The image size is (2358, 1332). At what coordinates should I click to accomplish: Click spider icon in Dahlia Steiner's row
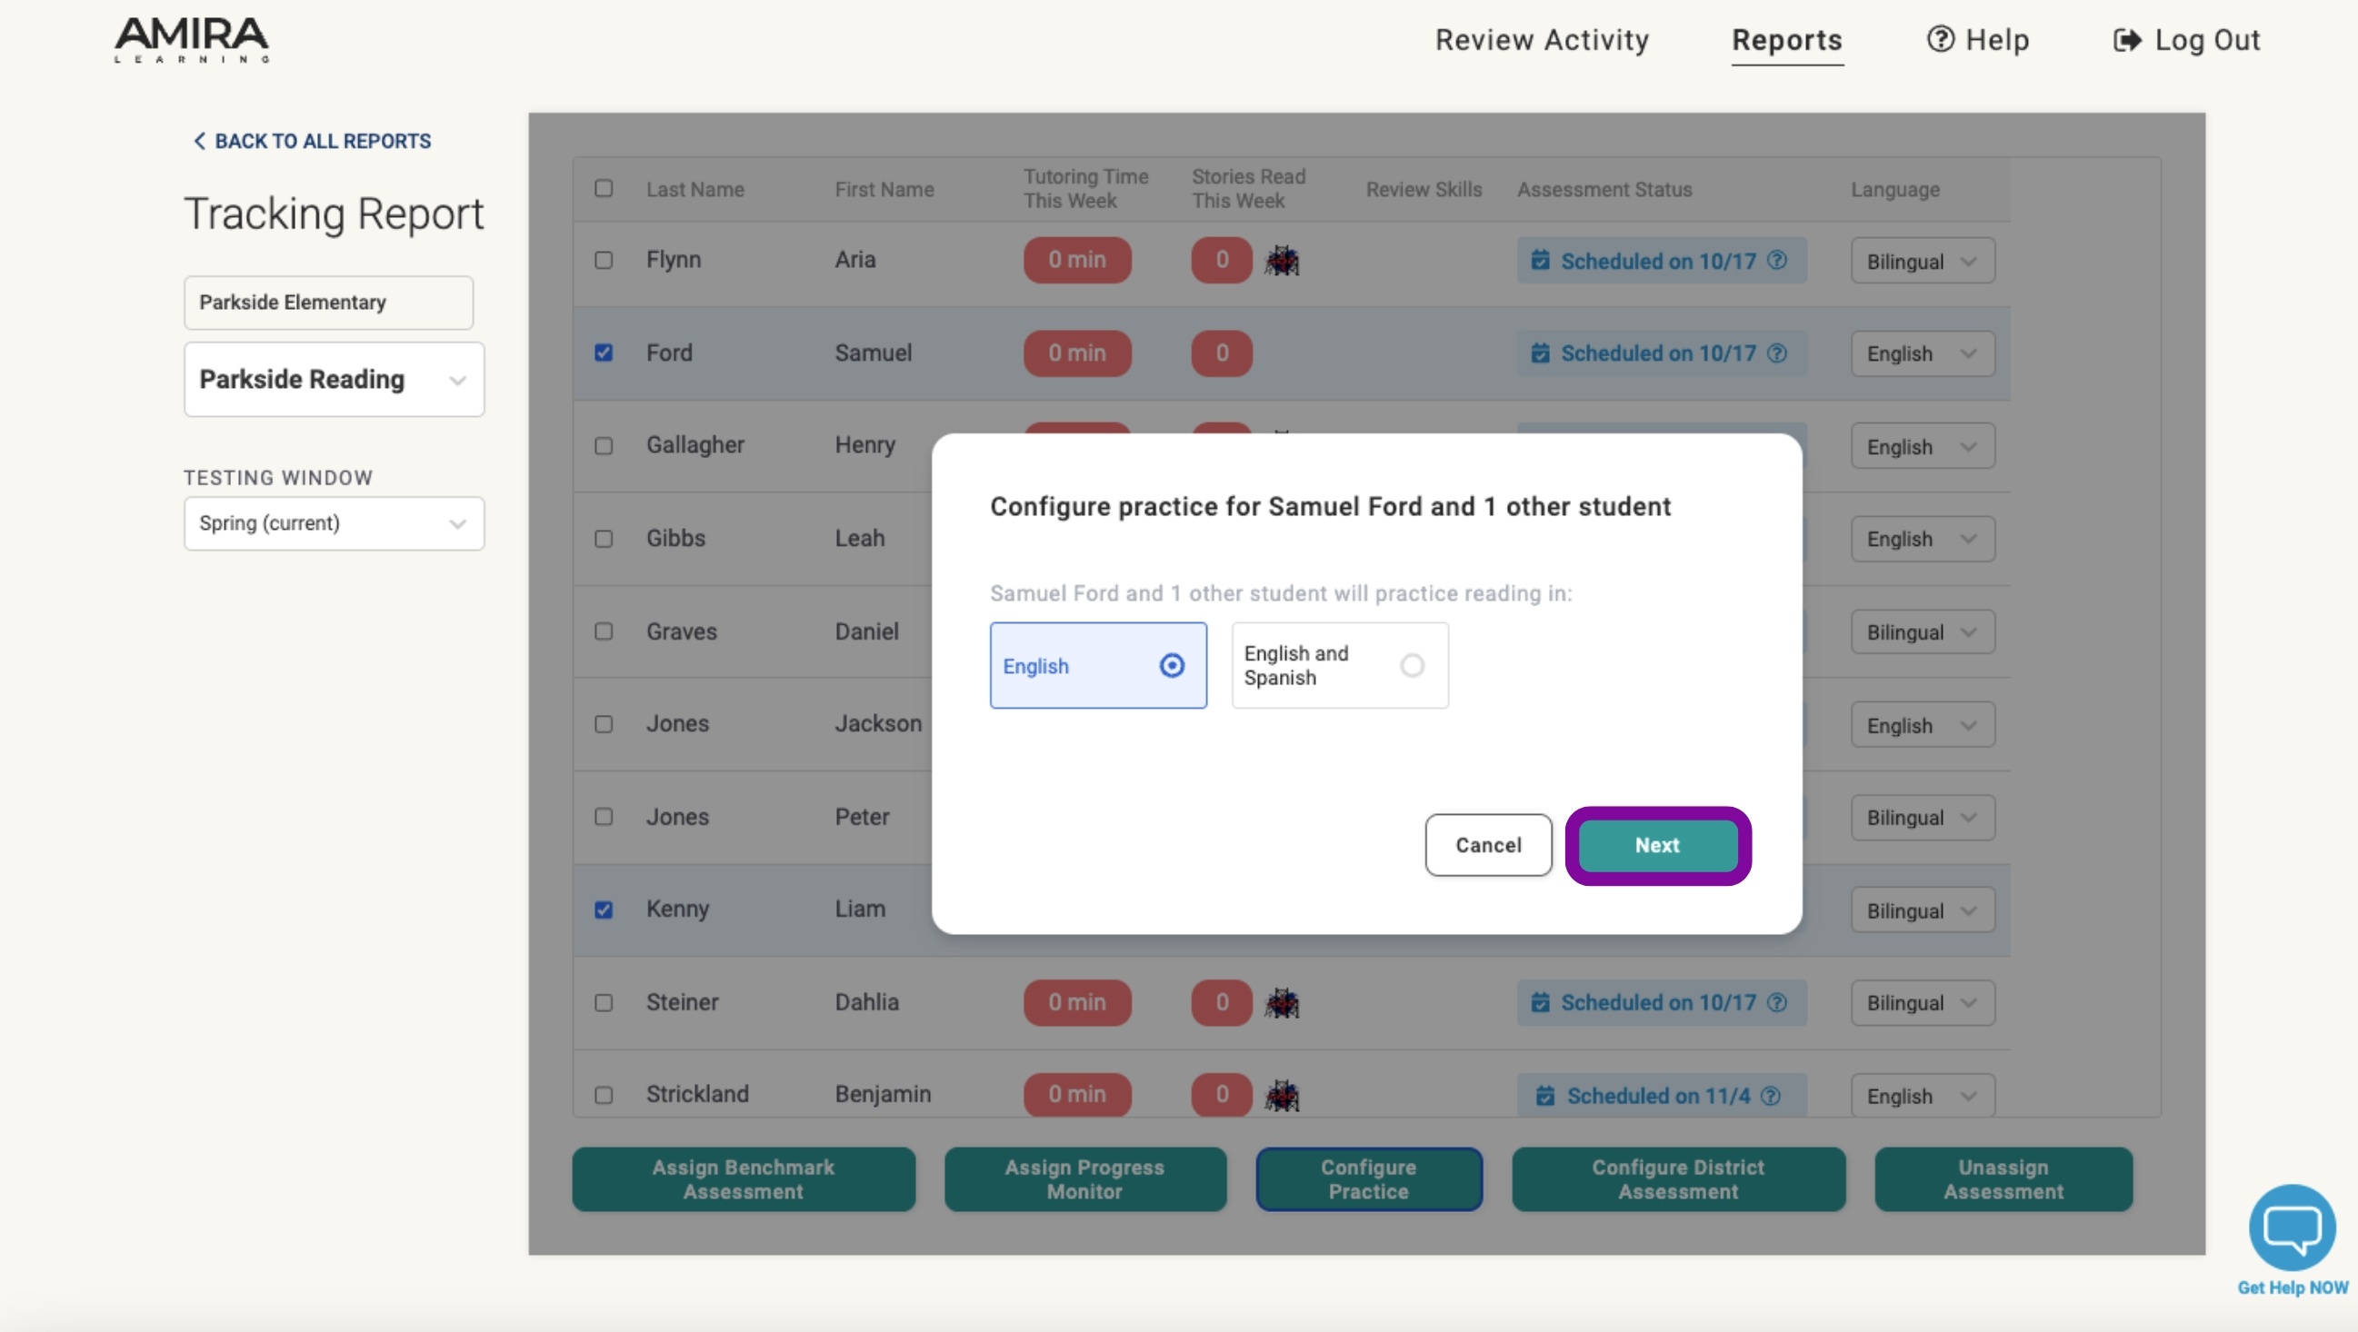pyautogui.click(x=1282, y=1003)
